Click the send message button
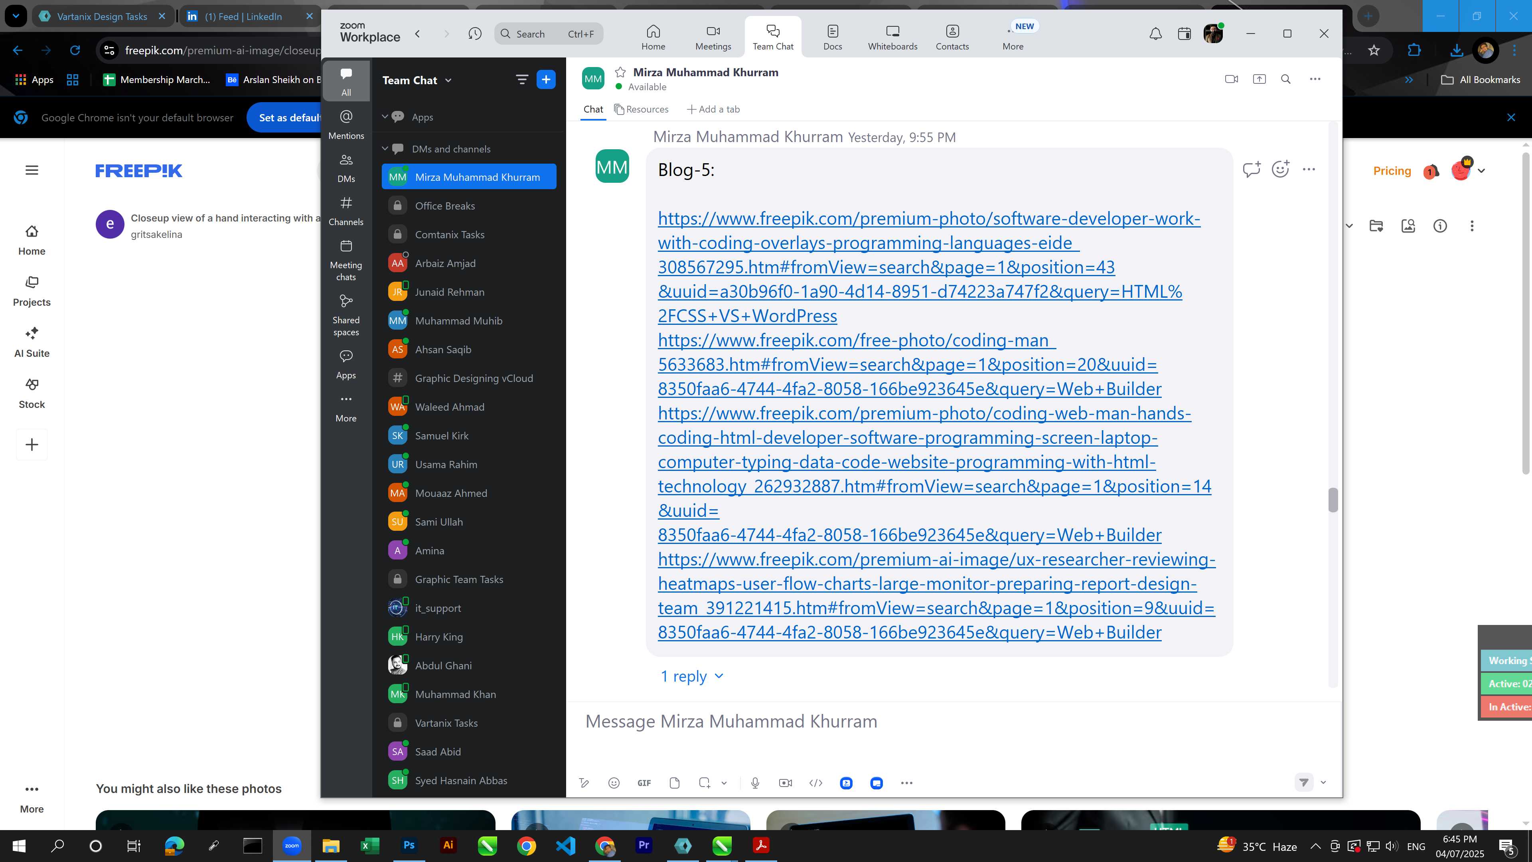Image resolution: width=1532 pixels, height=862 pixels. click(1304, 782)
